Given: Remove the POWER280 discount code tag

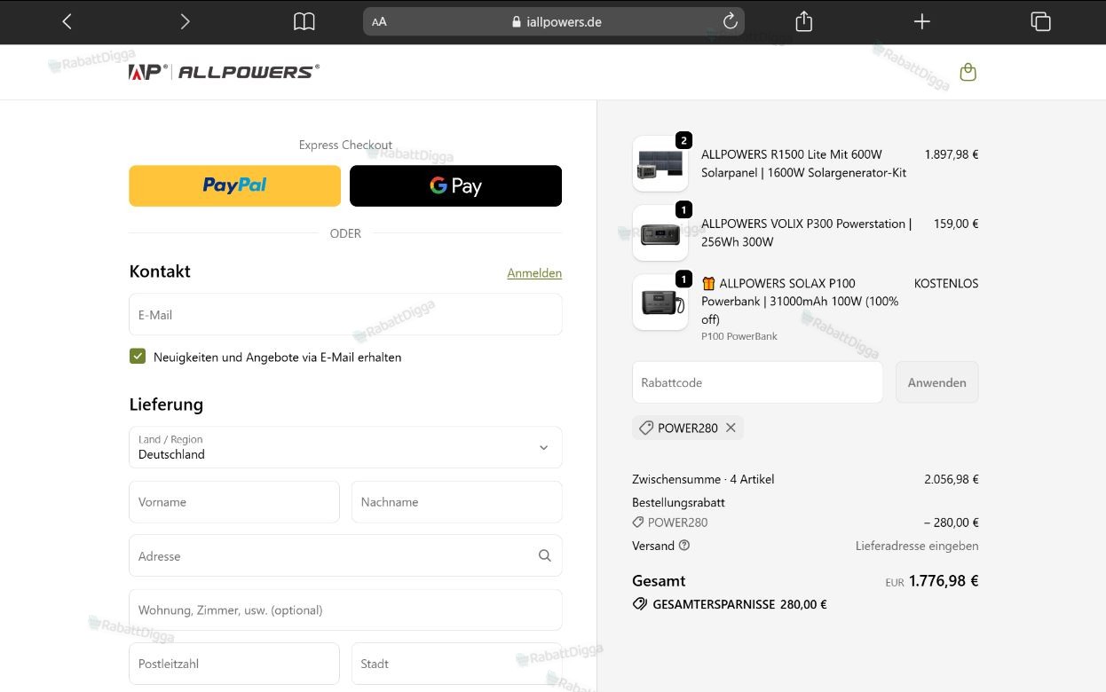Looking at the screenshot, I should pyautogui.click(x=731, y=428).
